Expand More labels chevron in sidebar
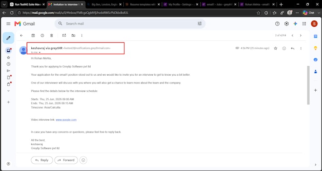 (9, 91)
